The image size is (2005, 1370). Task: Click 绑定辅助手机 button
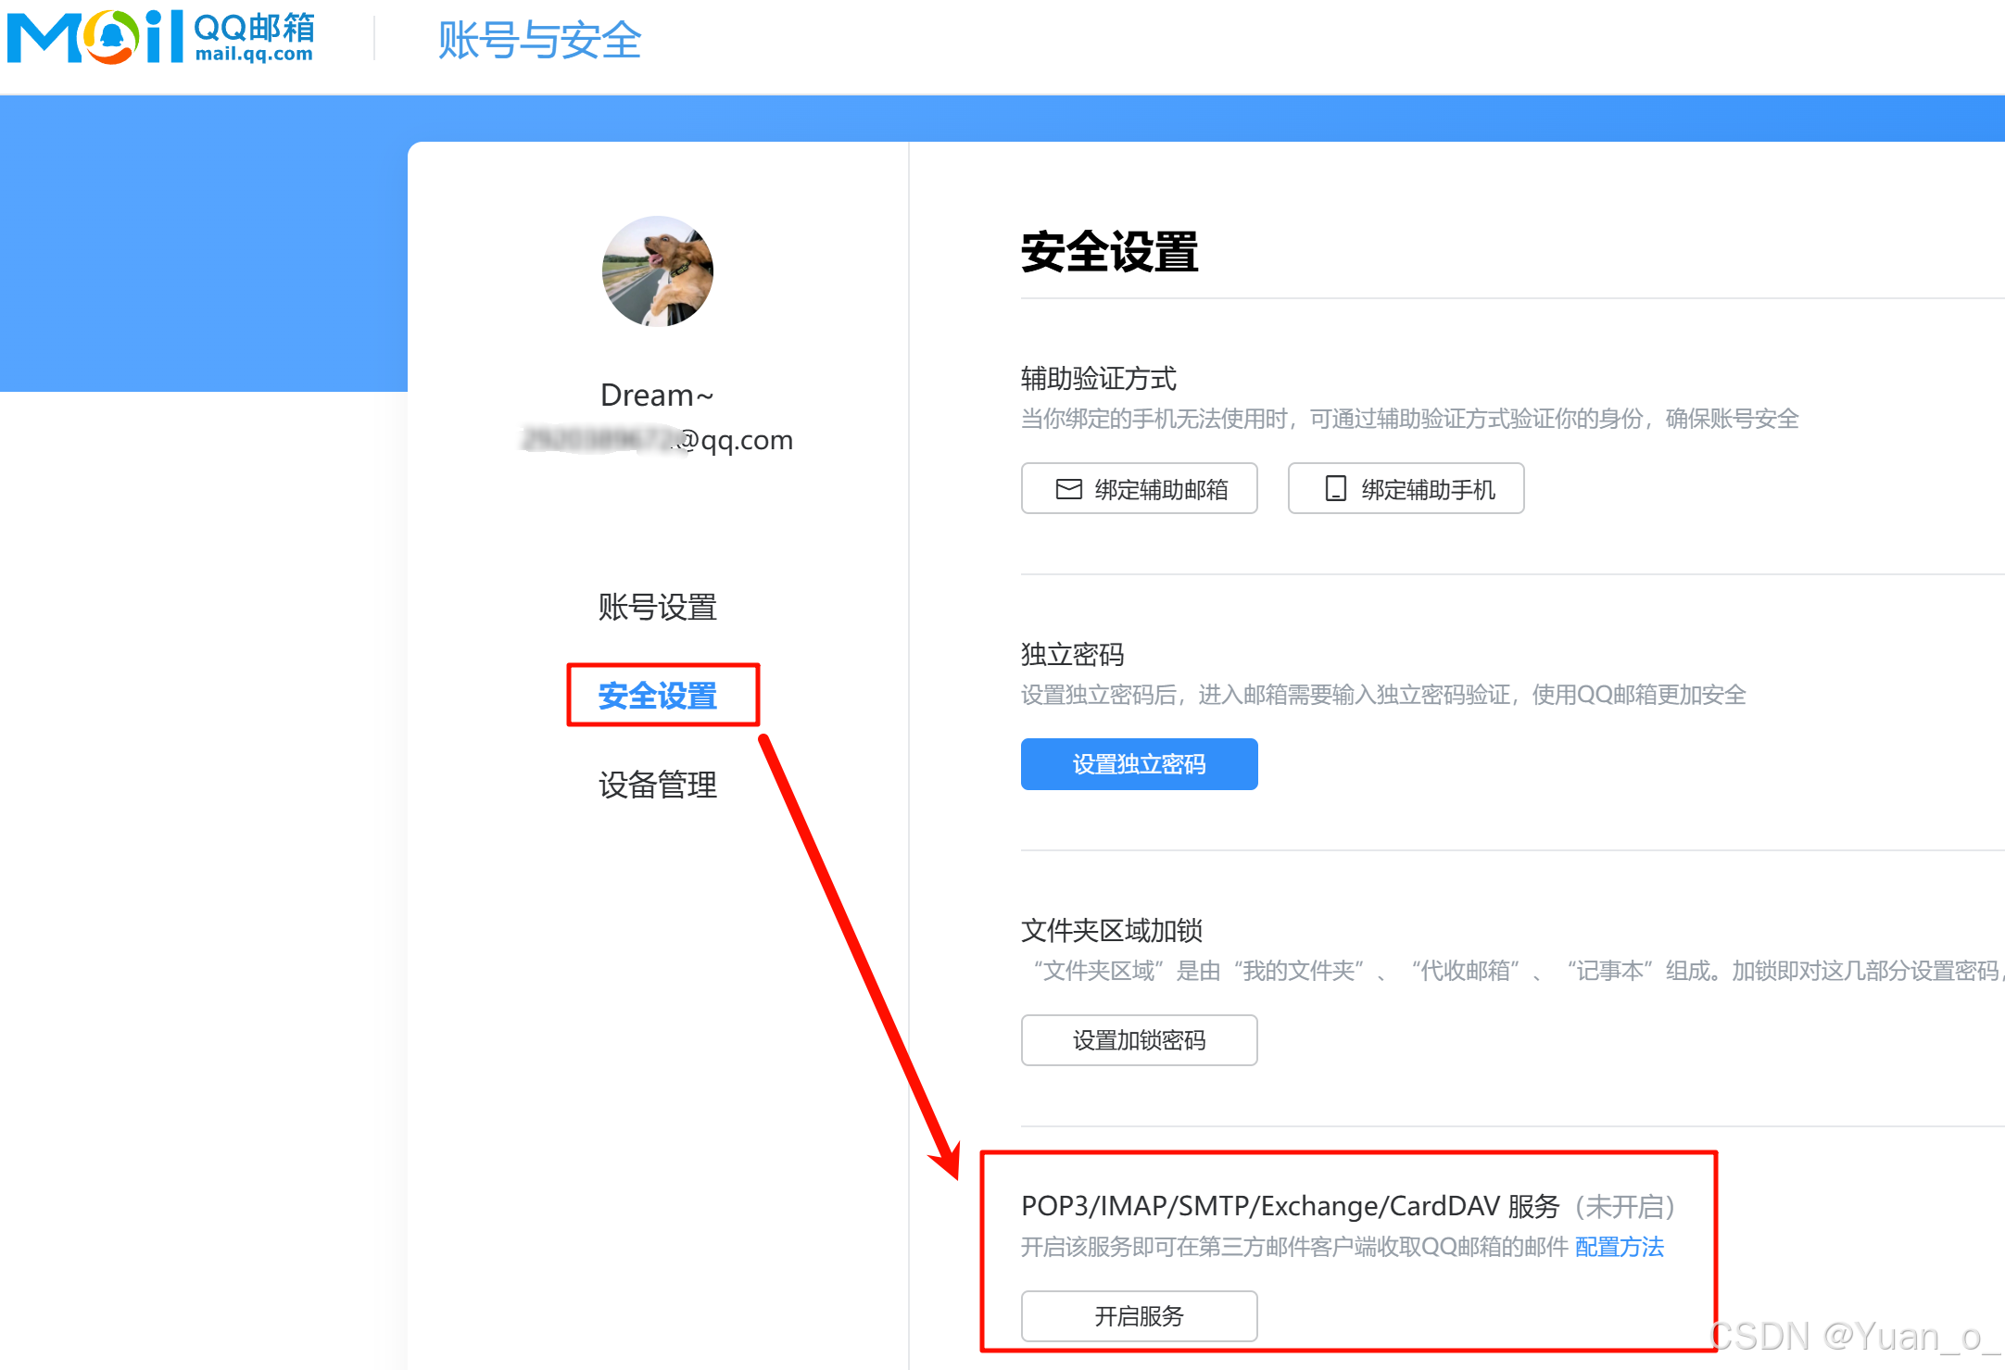coord(1406,489)
